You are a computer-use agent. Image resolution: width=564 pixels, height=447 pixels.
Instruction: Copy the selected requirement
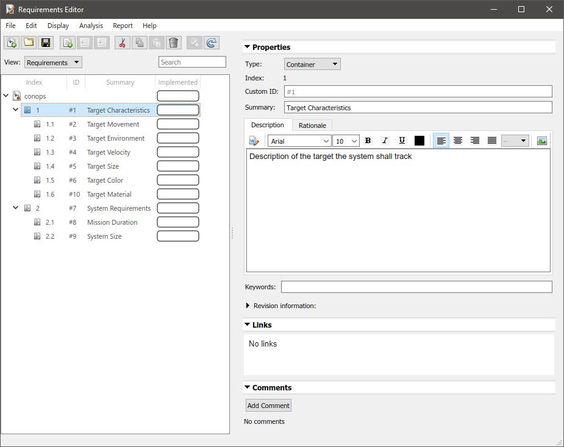pyautogui.click(x=138, y=43)
